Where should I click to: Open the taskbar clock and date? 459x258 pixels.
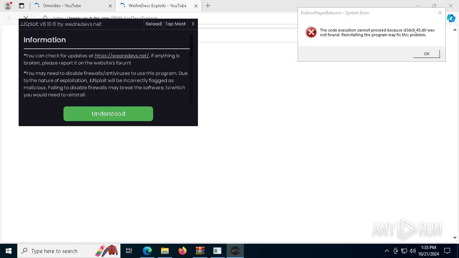tap(428, 251)
